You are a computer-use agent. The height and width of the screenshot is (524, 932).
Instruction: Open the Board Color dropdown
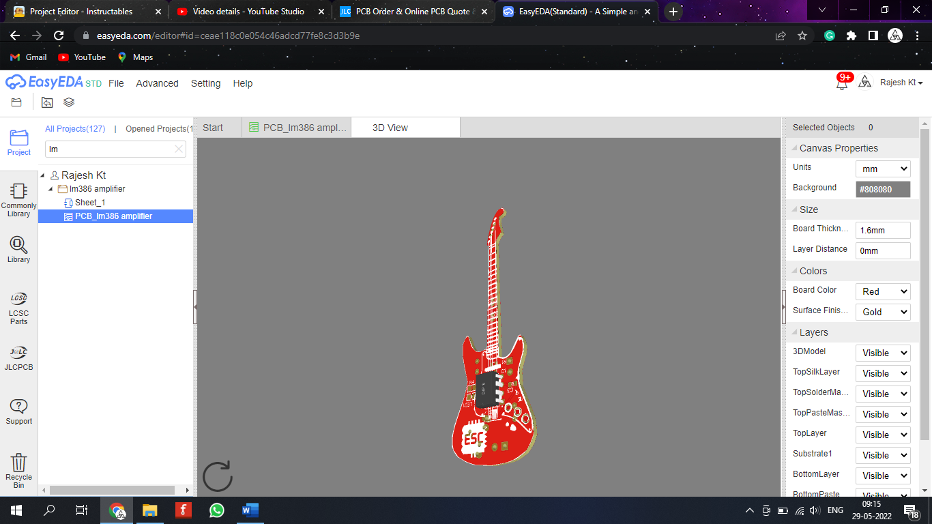click(x=883, y=291)
